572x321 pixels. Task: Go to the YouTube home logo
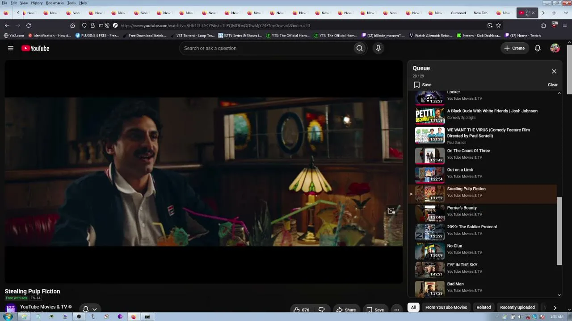point(35,48)
